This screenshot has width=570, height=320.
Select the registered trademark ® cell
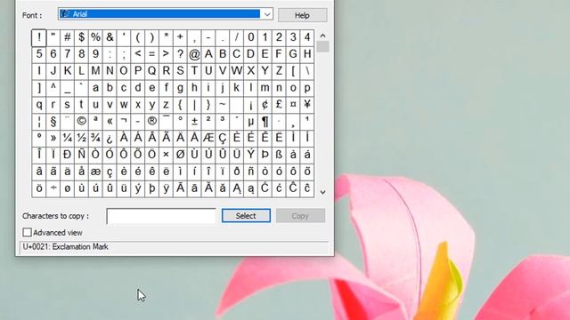point(152,121)
